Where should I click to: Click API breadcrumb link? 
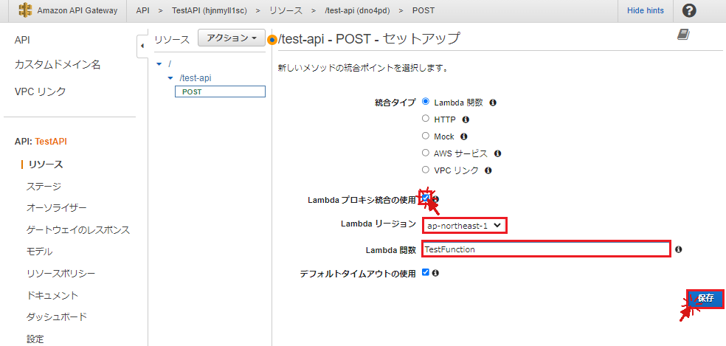point(142,10)
